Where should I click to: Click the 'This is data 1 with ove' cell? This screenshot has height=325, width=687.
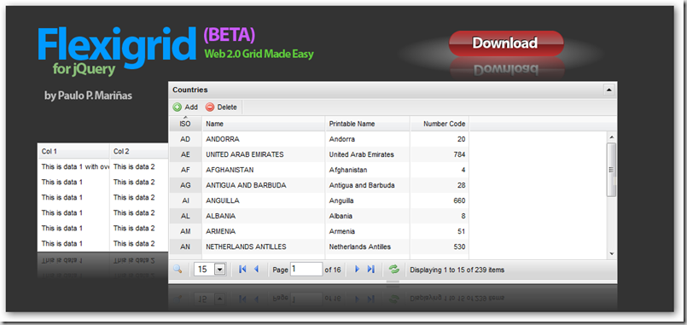(x=73, y=167)
